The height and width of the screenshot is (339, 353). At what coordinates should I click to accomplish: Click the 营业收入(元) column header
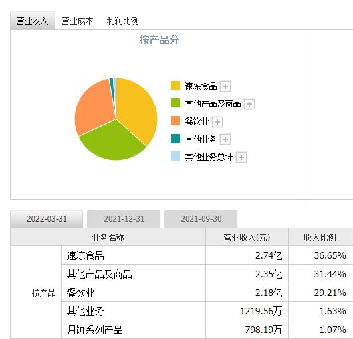(247, 237)
